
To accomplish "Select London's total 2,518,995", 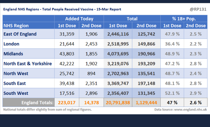I will point(118,44).
